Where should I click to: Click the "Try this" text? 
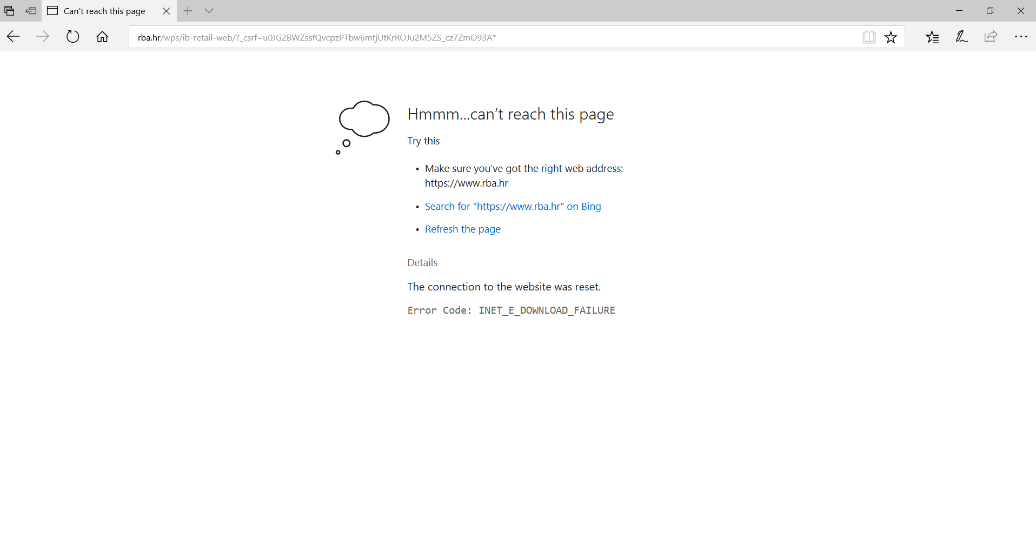(423, 141)
